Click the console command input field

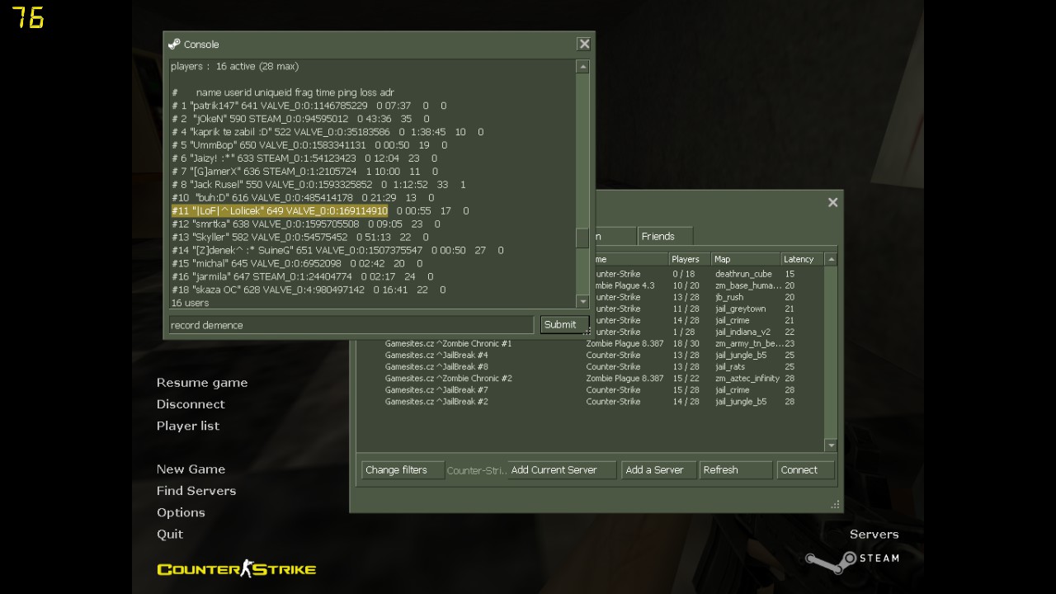pos(351,325)
